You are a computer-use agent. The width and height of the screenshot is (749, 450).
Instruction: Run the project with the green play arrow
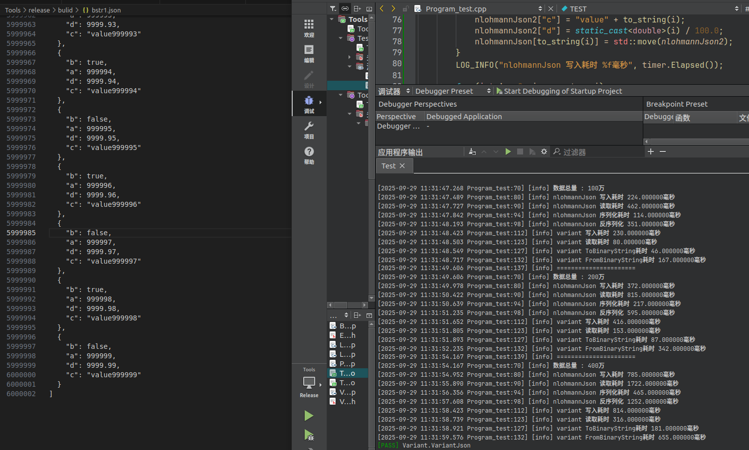[309, 416]
